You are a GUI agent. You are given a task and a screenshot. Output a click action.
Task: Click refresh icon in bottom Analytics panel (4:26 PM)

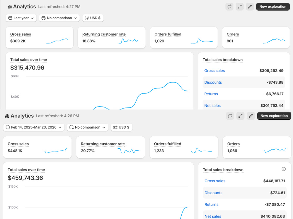(230, 116)
